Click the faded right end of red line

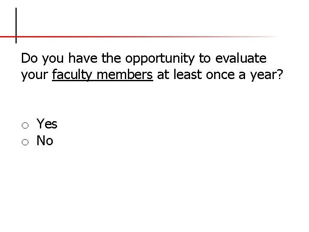pyautogui.click(x=266, y=37)
